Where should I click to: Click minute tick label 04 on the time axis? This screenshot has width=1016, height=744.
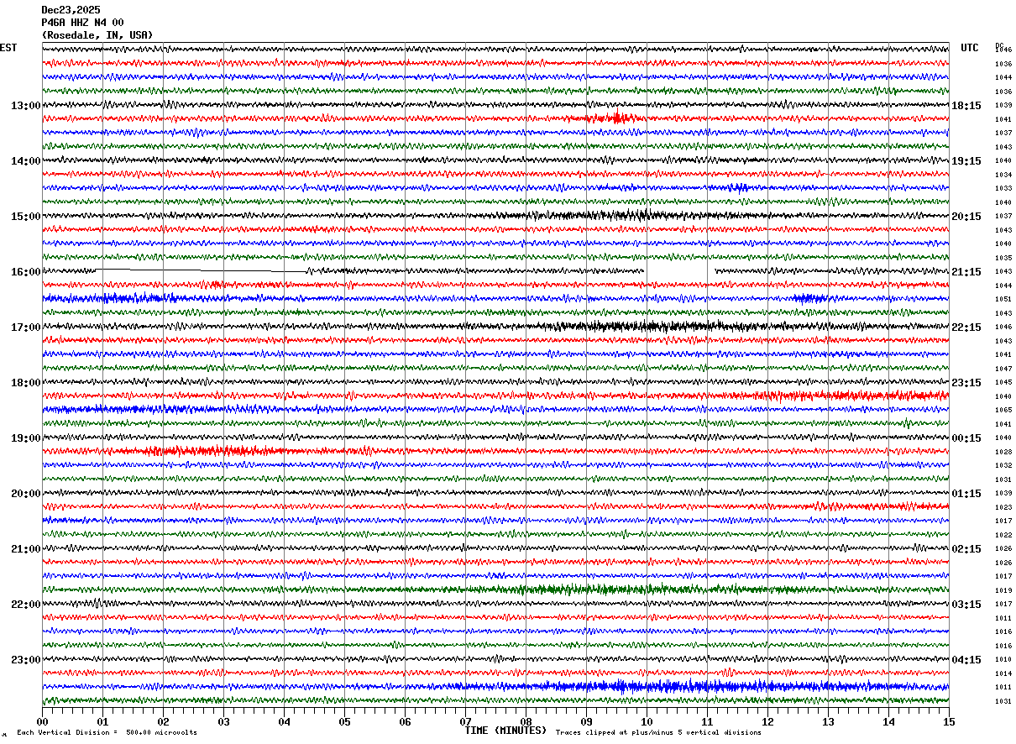(x=284, y=721)
